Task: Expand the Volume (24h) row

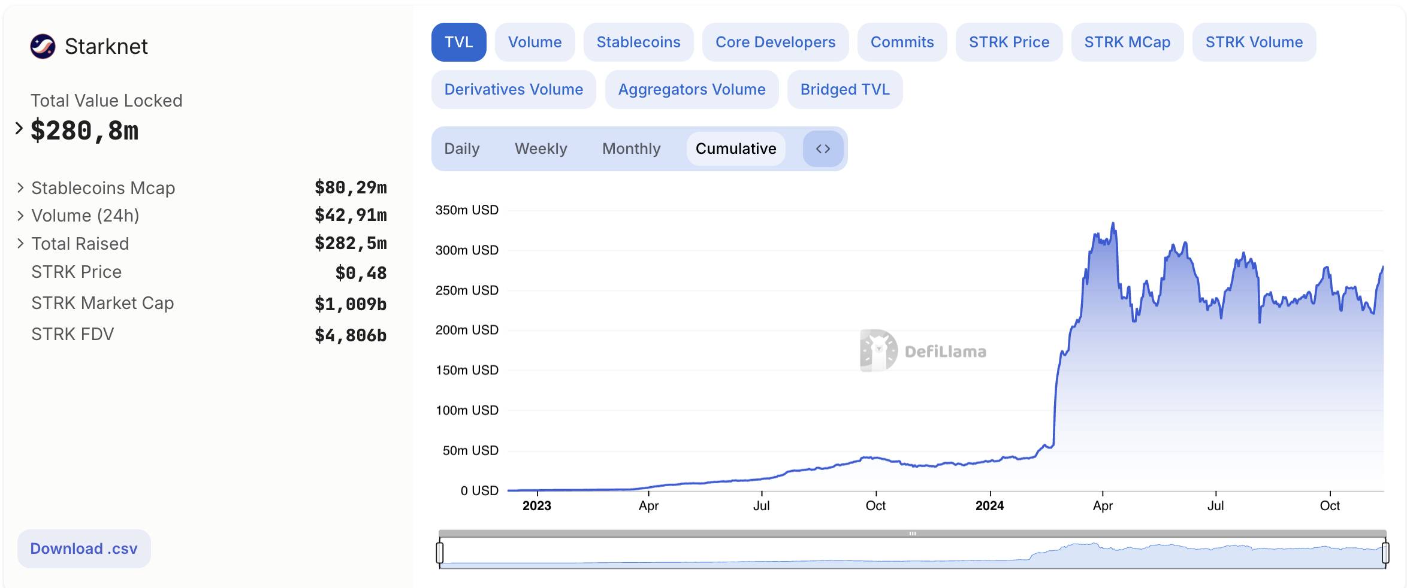Action: coord(20,216)
